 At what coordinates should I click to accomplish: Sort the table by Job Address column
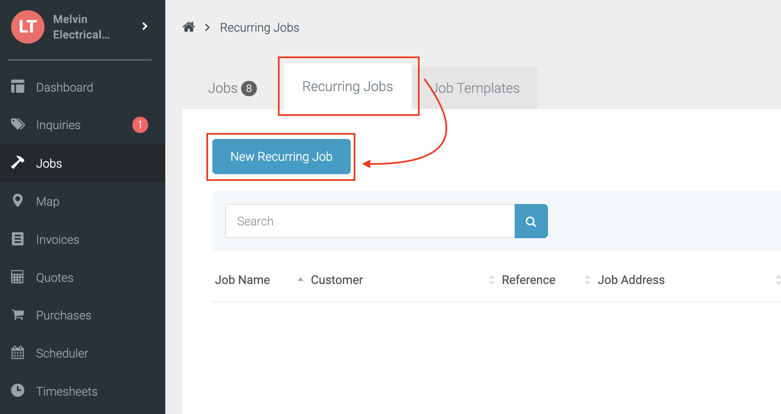631,280
